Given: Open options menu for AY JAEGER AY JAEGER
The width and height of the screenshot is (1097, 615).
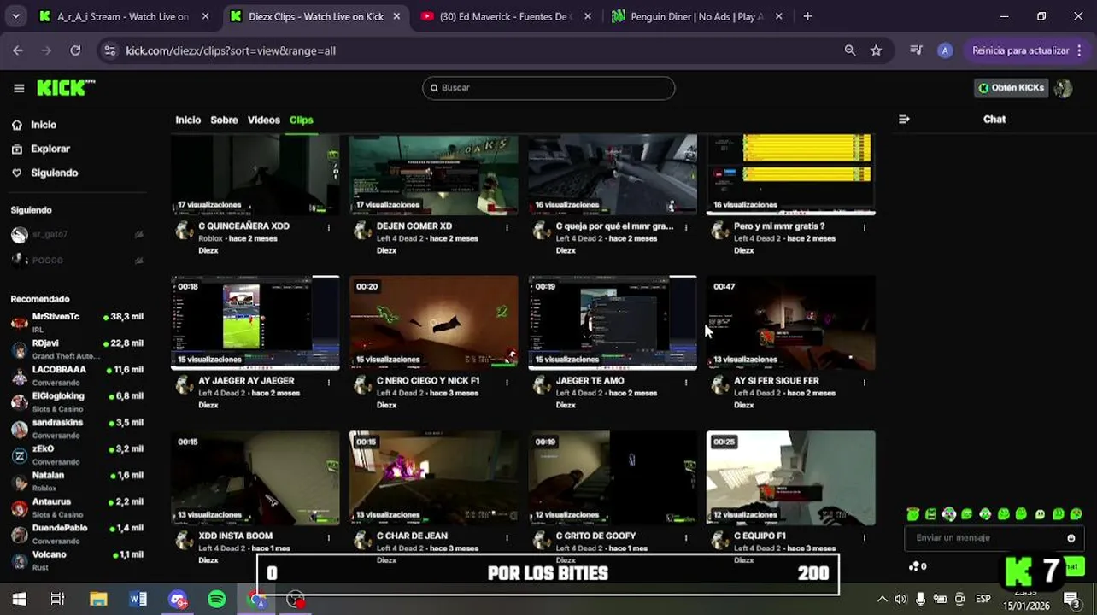Looking at the screenshot, I should [329, 382].
